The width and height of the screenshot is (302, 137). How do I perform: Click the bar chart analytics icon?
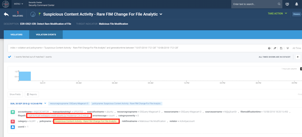(33, 14)
